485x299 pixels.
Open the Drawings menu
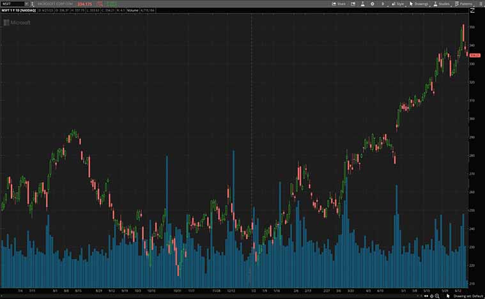tap(419, 4)
